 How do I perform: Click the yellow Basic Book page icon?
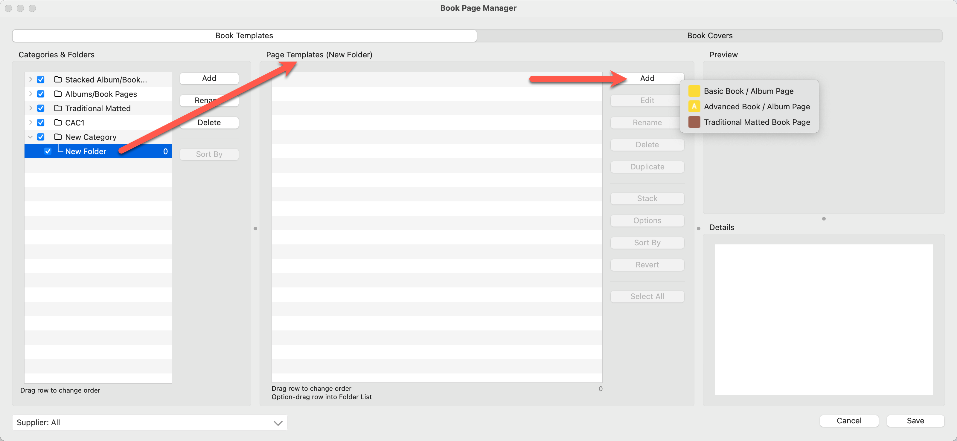[x=694, y=91]
